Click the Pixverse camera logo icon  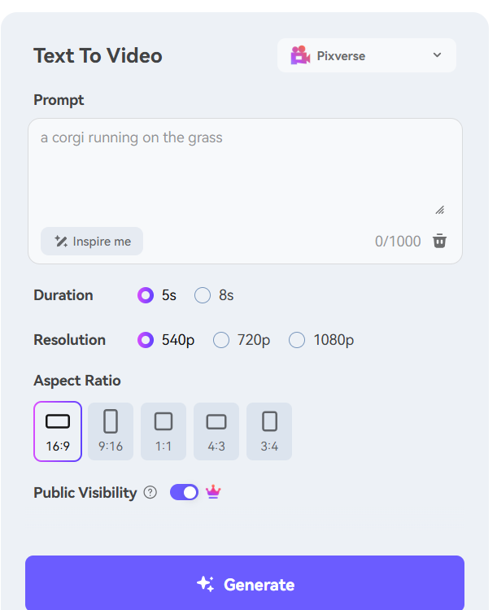[x=300, y=55]
